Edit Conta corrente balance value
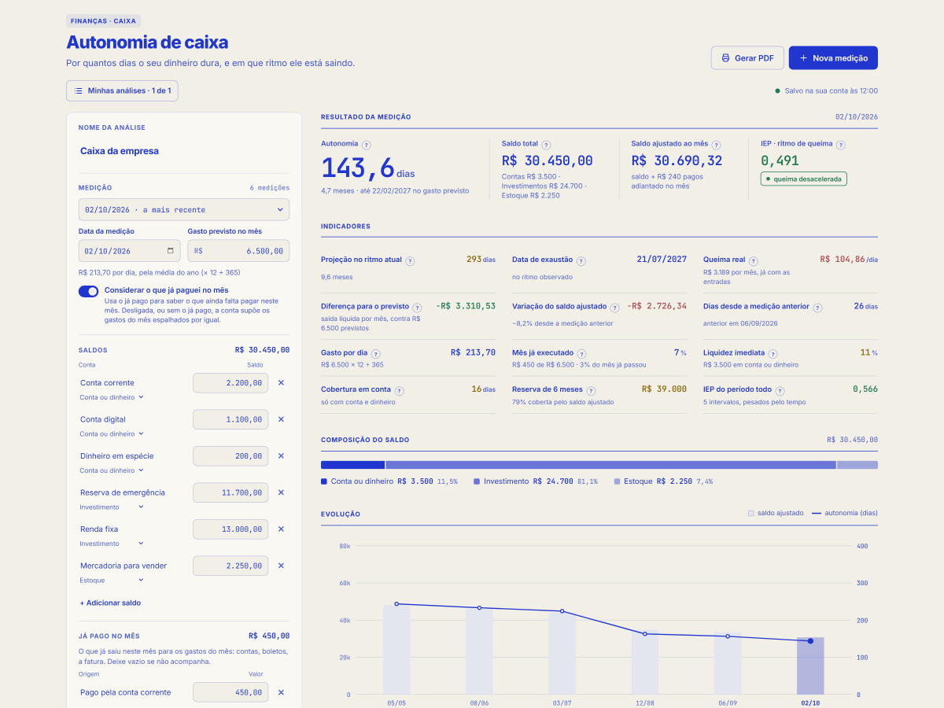Screen dimensions: 944x708 coord(230,383)
